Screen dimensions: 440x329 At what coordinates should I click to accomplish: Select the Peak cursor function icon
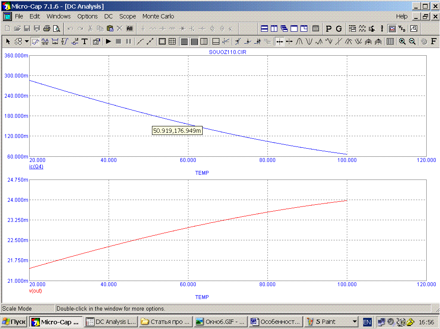click(300, 42)
